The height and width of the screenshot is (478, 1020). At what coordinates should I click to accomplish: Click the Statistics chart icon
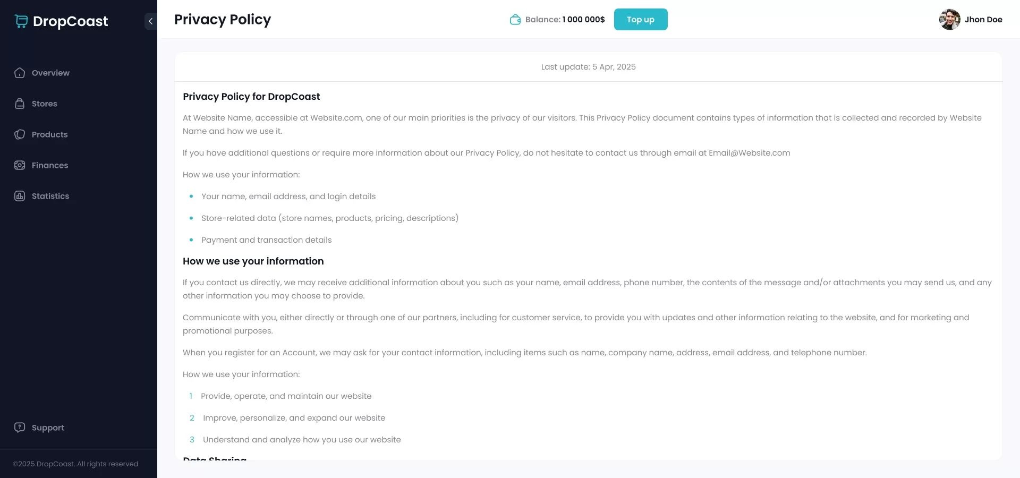(20, 196)
